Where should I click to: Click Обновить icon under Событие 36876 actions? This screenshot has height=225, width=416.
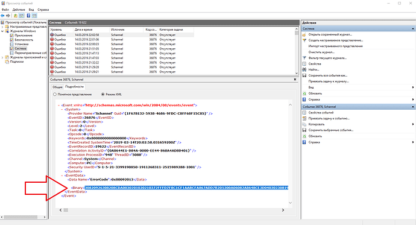tap(304, 136)
